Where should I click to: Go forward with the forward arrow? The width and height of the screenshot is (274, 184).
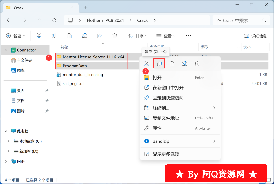click(24, 20)
